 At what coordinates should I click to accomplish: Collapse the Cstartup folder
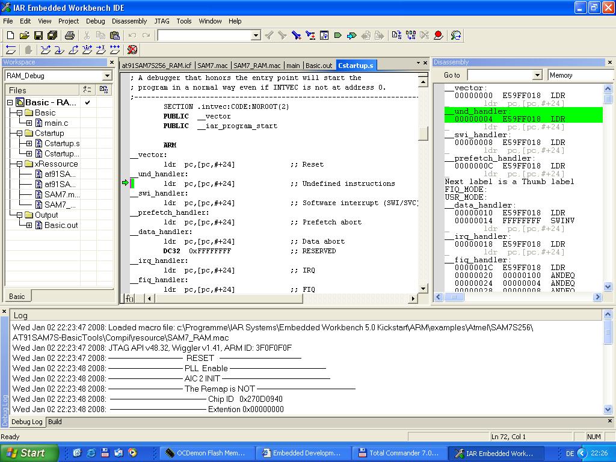coord(19,133)
